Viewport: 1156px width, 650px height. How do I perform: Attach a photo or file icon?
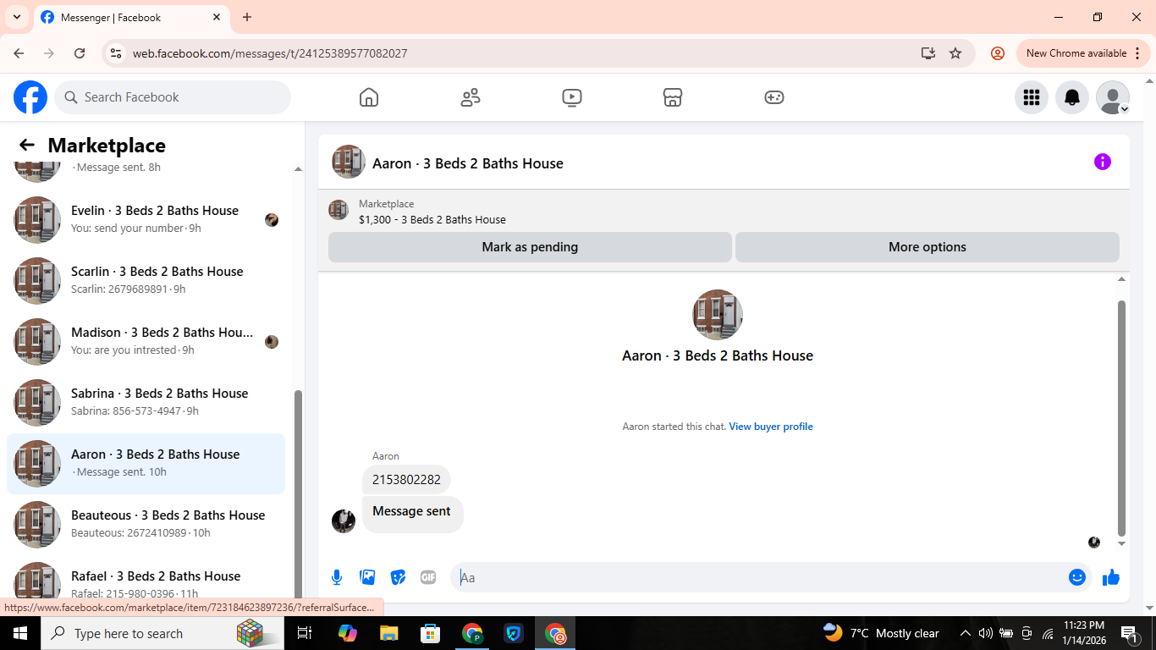(367, 577)
